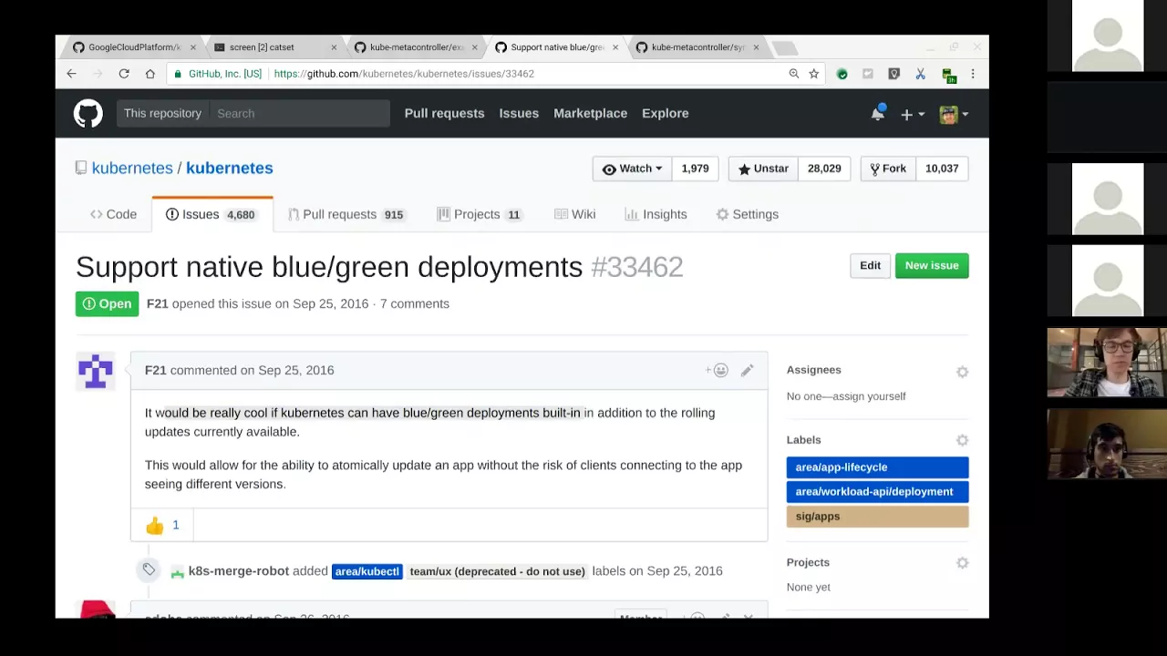Click Pull requests in top navigation
Viewport: 1167px width, 656px height.
pos(444,113)
